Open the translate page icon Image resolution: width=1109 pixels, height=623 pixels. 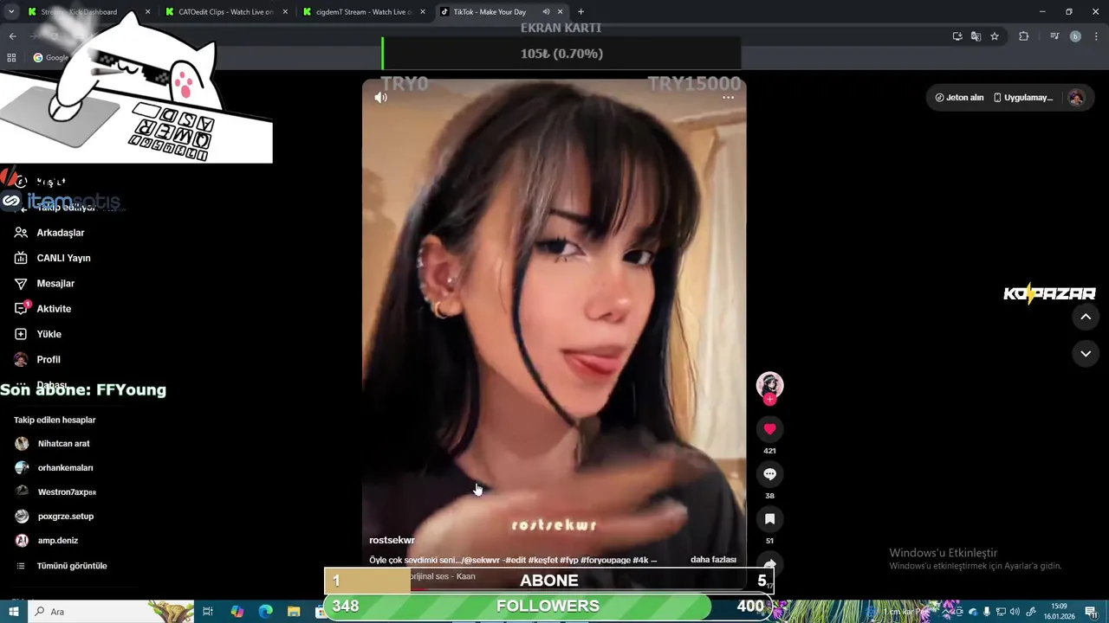(976, 36)
